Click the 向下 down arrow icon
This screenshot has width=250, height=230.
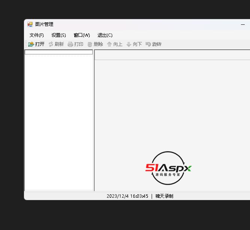tap(129, 44)
